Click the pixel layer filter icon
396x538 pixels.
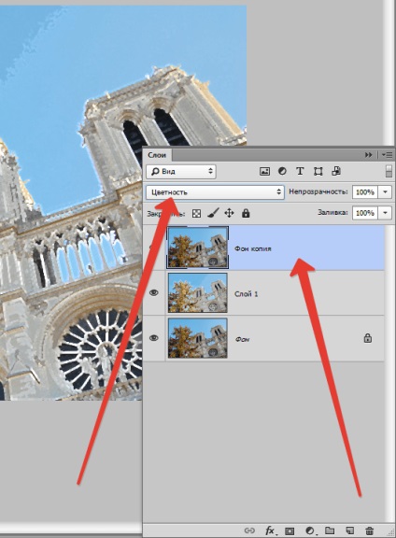point(264,171)
